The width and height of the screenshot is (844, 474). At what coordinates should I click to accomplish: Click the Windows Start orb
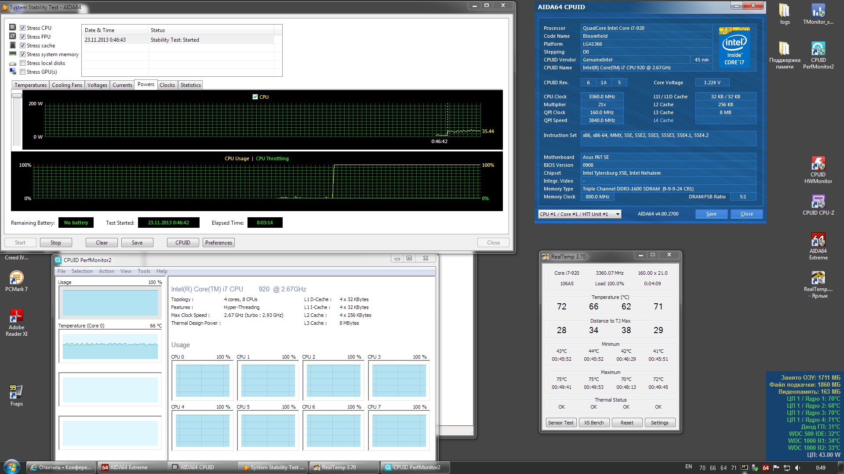[x=11, y=467]
